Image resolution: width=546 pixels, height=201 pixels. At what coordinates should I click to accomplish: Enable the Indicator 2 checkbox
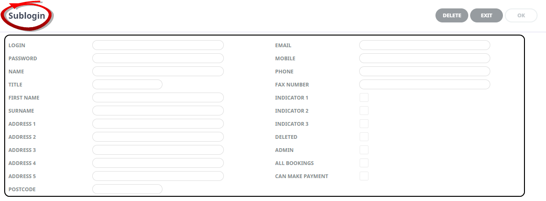pos(364,111)
